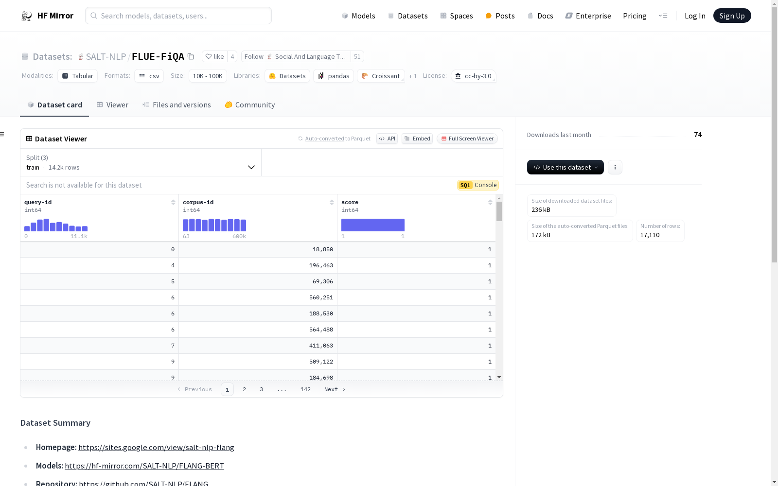Expand the Split train dropdown

[x=141, y=162]
